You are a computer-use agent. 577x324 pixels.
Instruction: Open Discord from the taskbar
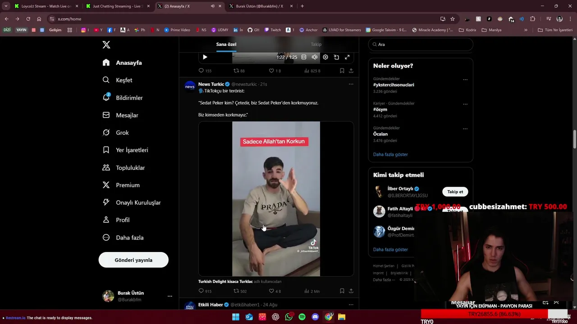pos(315,317)
